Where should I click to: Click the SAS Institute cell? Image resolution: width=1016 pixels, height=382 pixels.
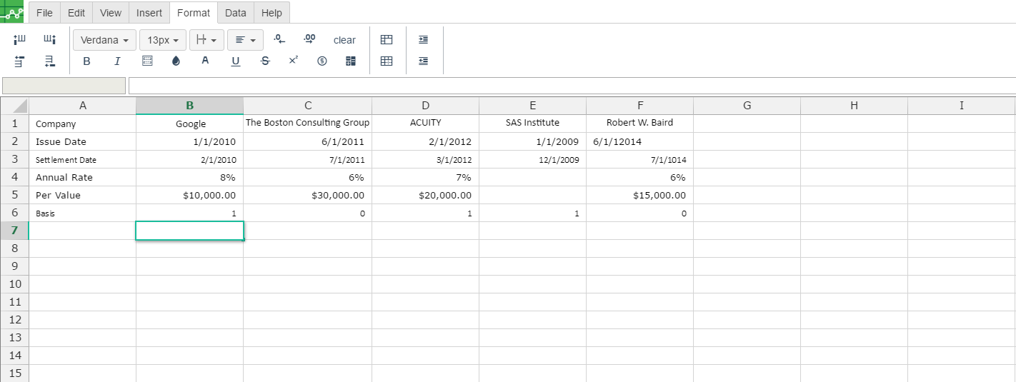[x=533, y=124]
